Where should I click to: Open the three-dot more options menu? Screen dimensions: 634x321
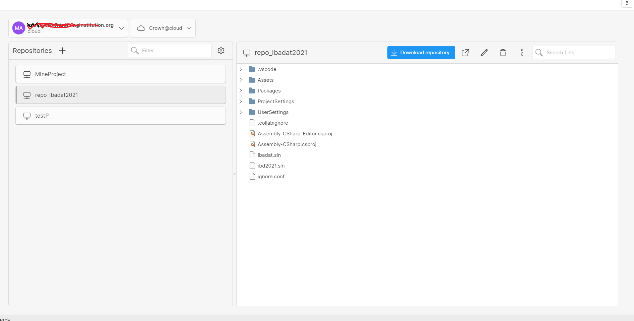(521, 53)
